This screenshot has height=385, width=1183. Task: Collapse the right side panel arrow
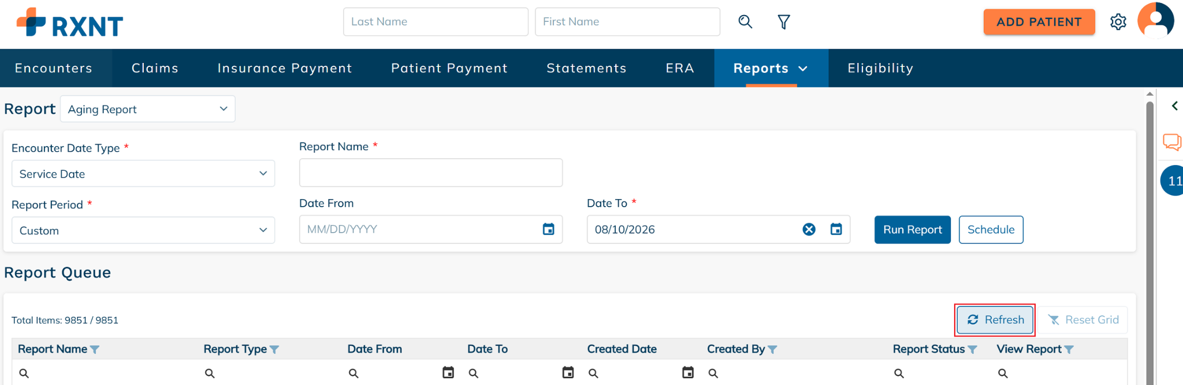pos(1174,106)
